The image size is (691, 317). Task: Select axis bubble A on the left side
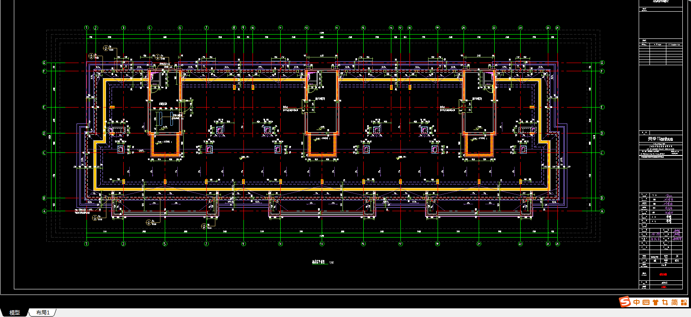(44, 211)
